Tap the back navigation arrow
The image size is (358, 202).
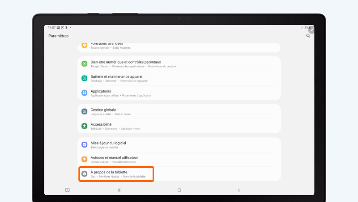point(239,190)
